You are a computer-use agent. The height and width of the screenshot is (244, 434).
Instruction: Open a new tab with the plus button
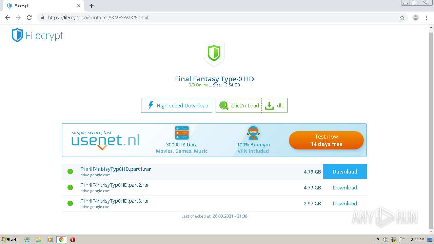(92, 6)
